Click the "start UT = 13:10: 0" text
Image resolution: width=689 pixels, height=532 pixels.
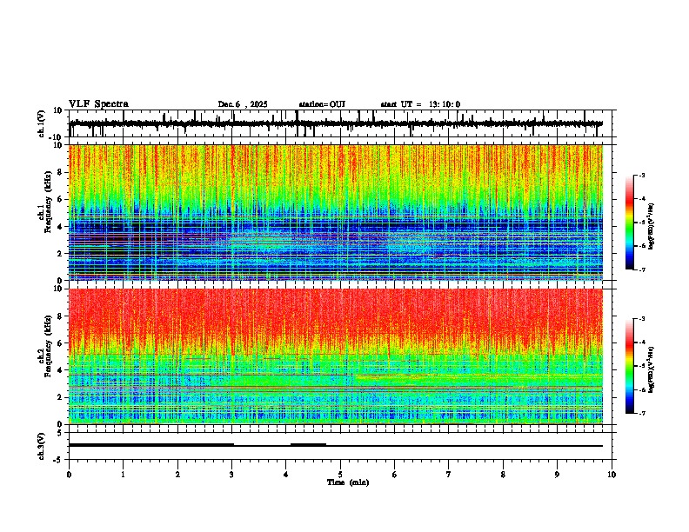(x=420, y=104)
